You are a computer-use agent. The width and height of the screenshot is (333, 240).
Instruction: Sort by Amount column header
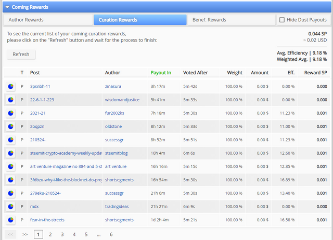click(260, 73)
